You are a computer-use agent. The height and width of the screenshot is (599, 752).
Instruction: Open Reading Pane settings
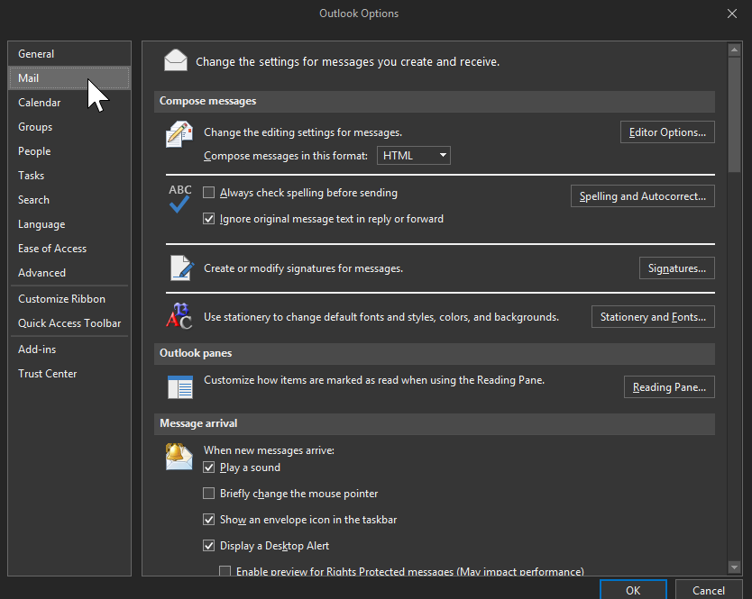(669, 387)
